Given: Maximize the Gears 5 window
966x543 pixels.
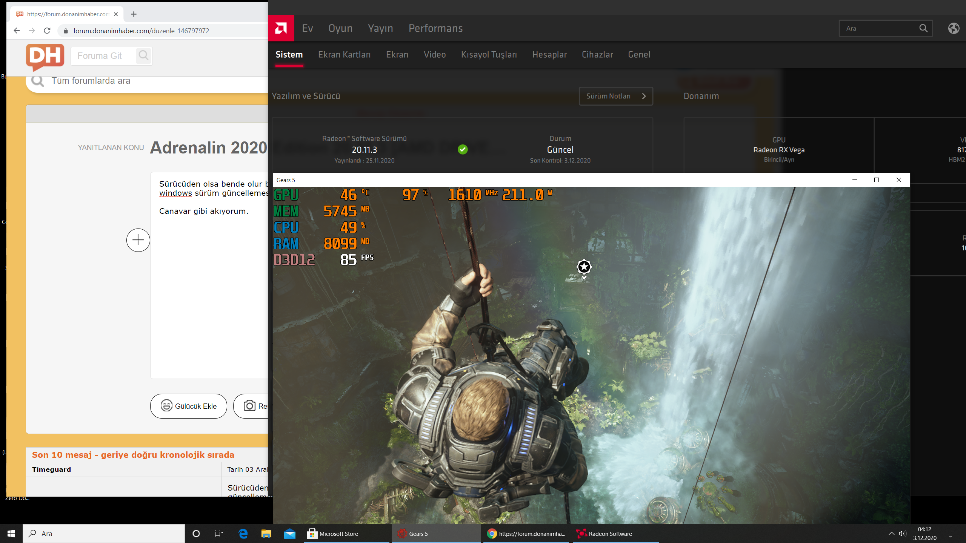Looking at the screenshot, I should pyautogui.click(x=877, y=180).
